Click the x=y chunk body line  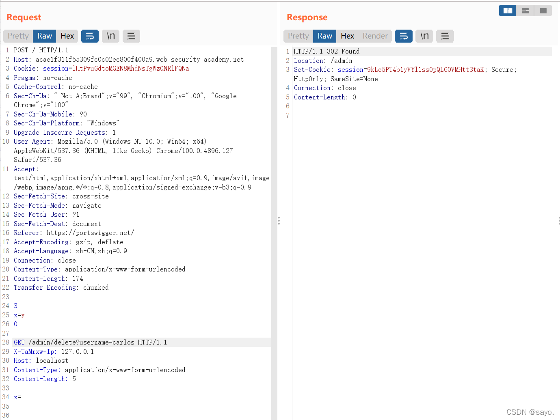[19, 315]
